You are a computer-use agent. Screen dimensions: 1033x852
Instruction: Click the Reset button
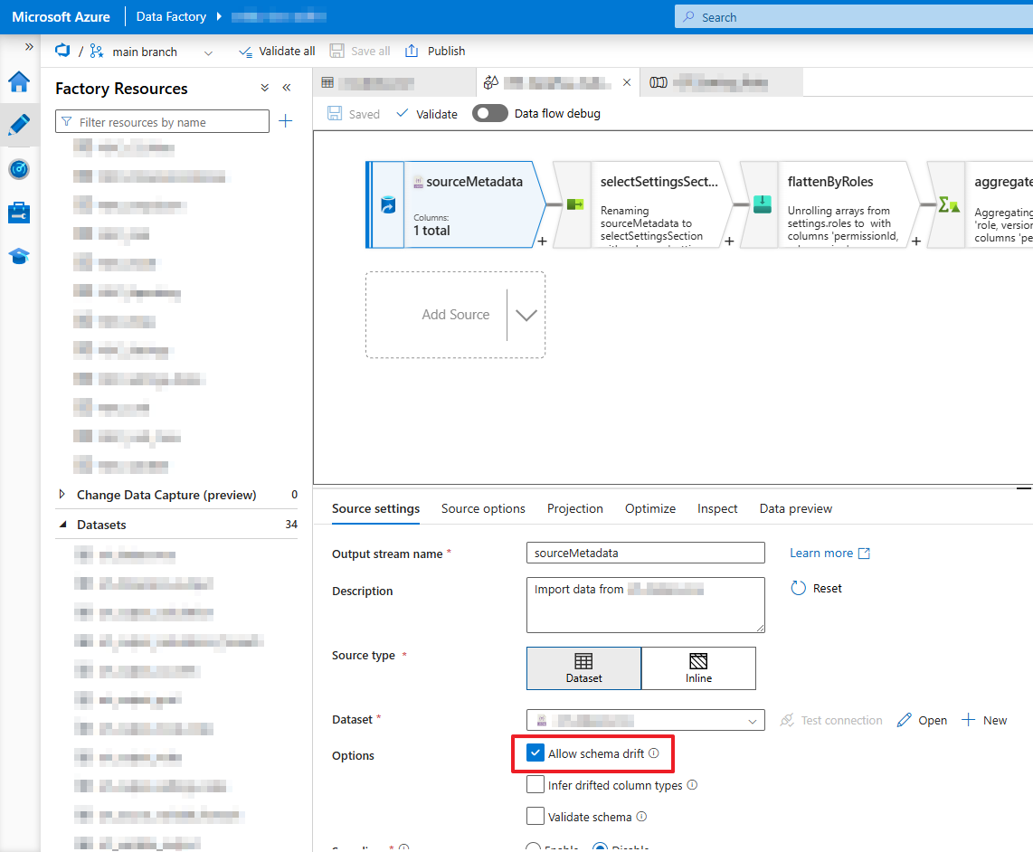(x=816, y=589)
